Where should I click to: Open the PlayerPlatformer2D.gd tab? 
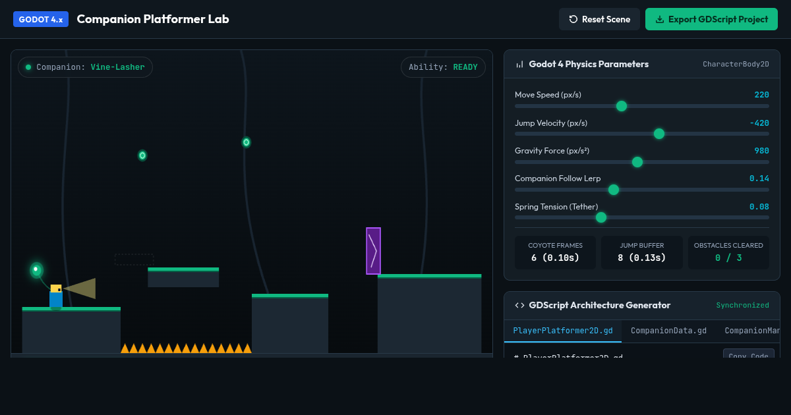(x=563, y=331)
